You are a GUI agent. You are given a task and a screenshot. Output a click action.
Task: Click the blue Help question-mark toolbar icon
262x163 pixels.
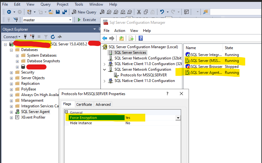coord(141,38)
